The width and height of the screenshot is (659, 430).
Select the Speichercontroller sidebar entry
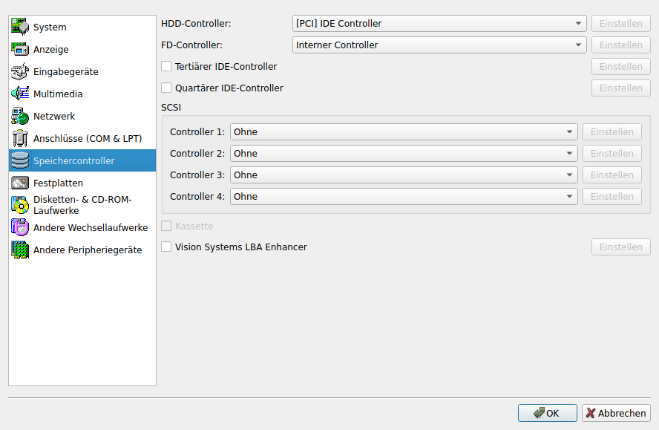(x=82, y=160)
